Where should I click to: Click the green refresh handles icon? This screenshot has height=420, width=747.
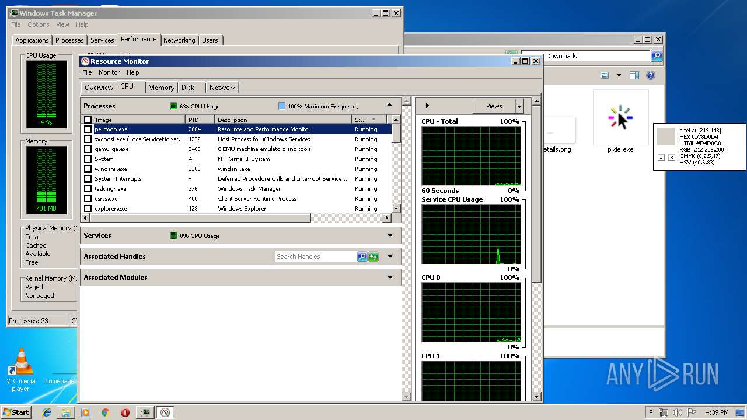373,257
